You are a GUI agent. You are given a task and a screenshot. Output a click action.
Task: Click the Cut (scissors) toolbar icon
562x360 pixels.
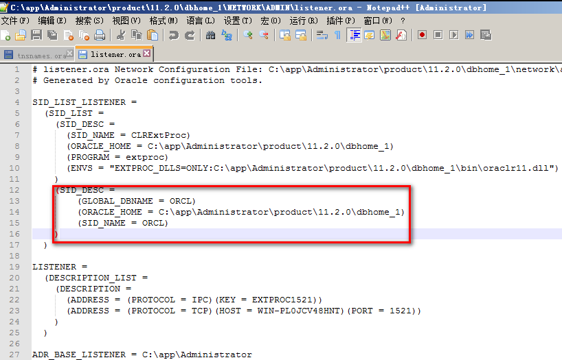click(x=121, y=35)
